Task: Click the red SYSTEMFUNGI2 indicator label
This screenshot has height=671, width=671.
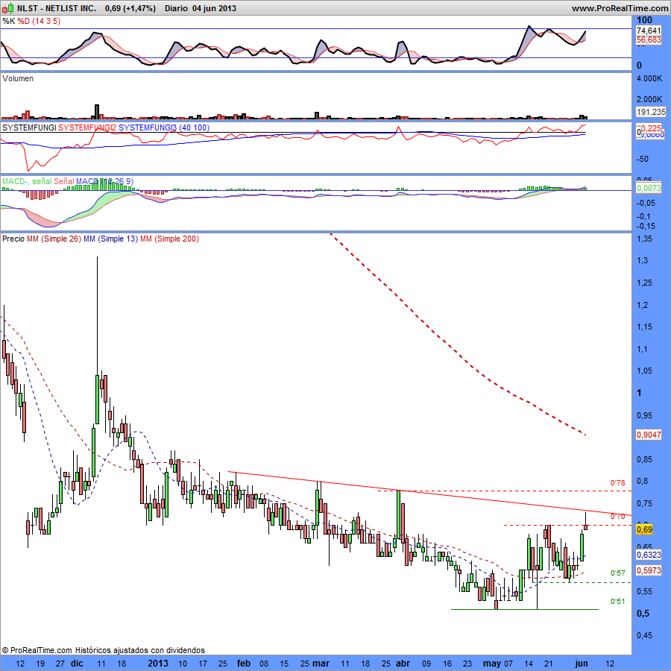Action: tap(87, 127)
